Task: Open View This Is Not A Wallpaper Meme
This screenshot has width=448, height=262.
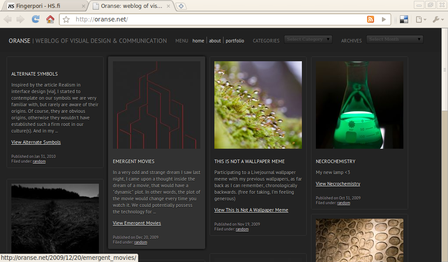Action: click(251, 210)
